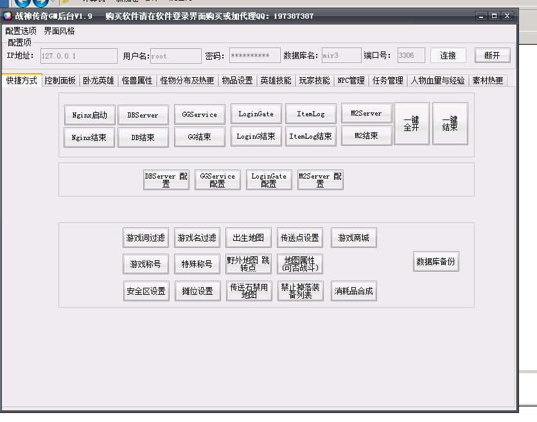Open the 素材热更 tab
Viewport: 537px width, 422px height.
pos(488,81)
